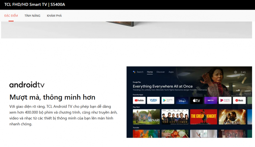255x147 pixels.
Task: Select the Greenland movie thumbnail
Action: pyautogui.click(x=232, y=117)
